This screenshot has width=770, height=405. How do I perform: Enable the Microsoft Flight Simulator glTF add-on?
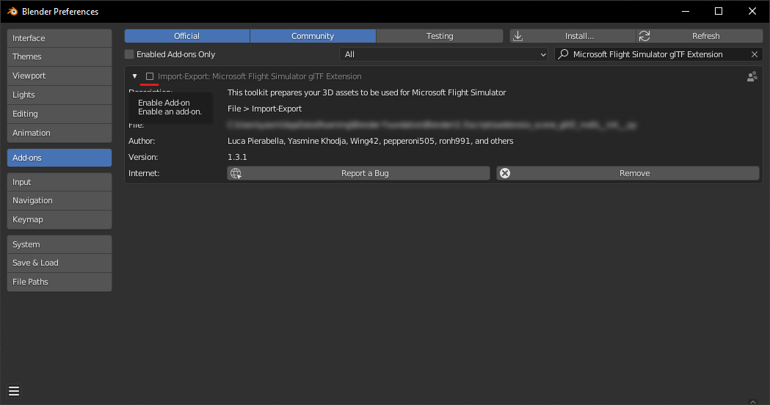pyautogui.click(x=150, y=76)
